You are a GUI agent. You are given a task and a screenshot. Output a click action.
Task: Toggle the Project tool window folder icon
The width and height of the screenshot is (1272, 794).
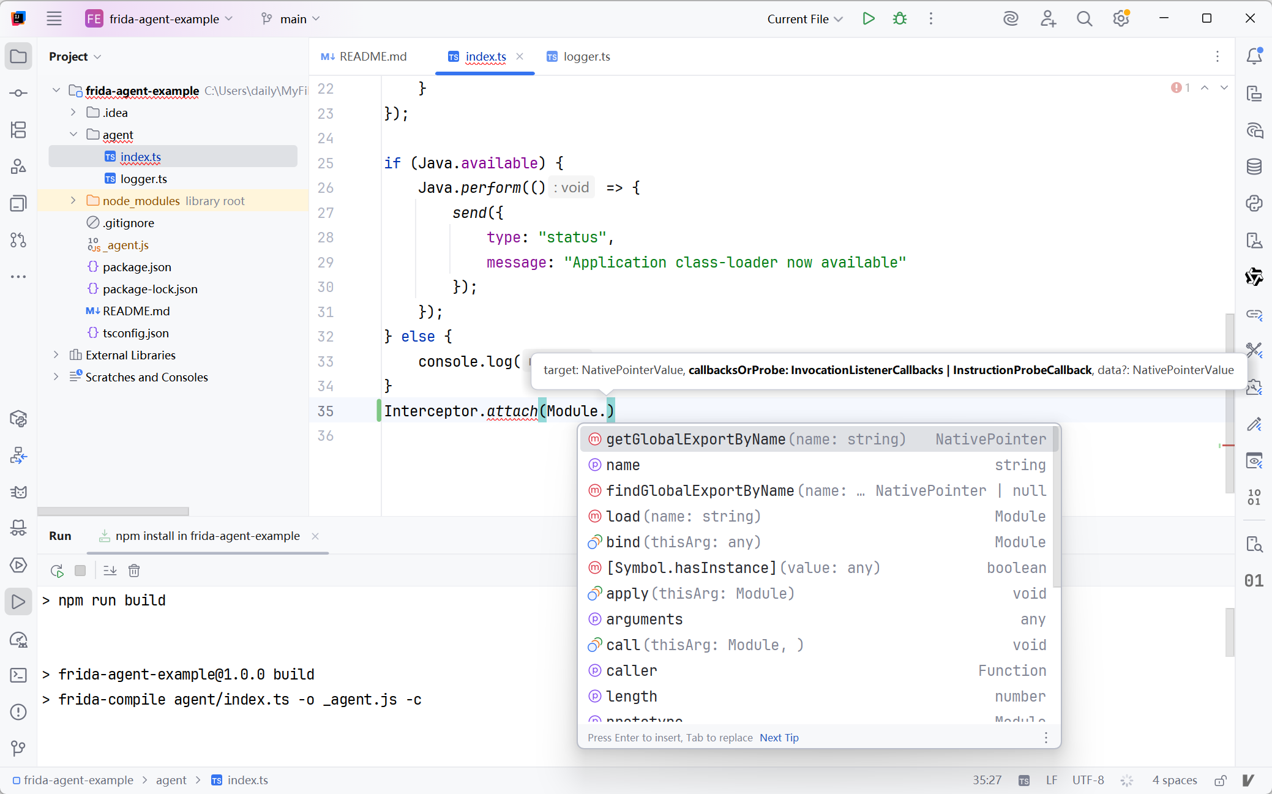[x=18, y=56]
